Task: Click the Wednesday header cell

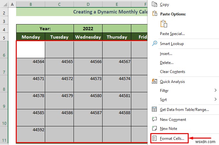Action: point(88,37)
